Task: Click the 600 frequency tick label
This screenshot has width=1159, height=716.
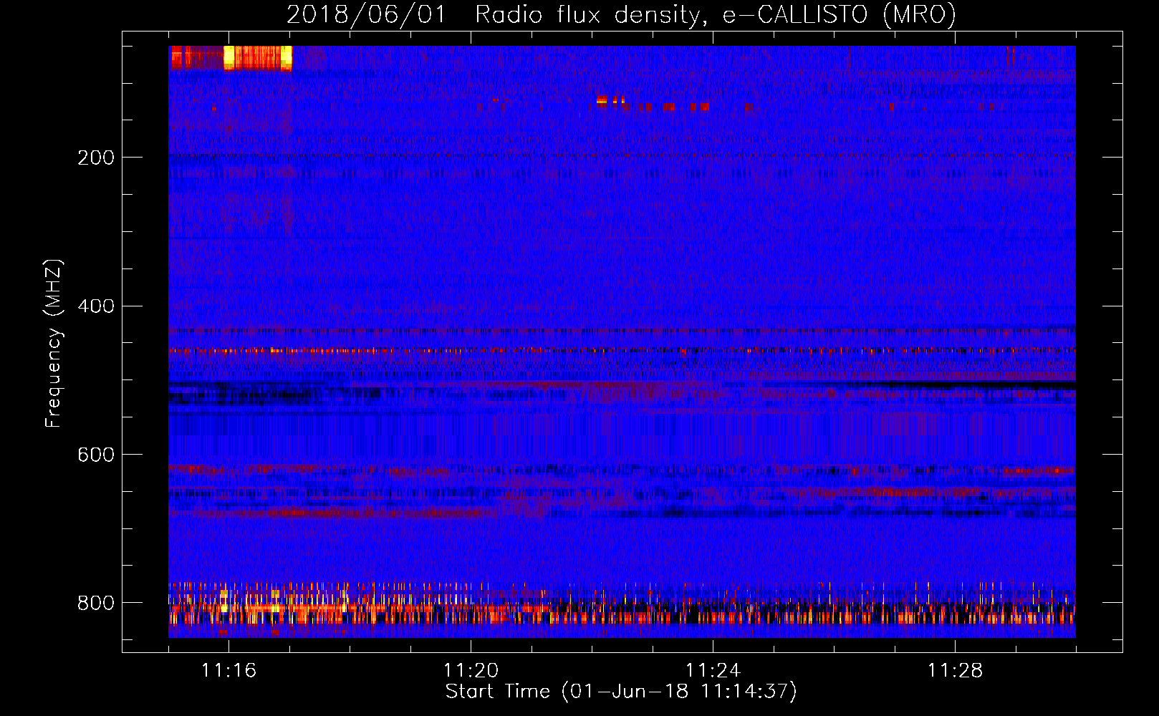Action: 96,455
